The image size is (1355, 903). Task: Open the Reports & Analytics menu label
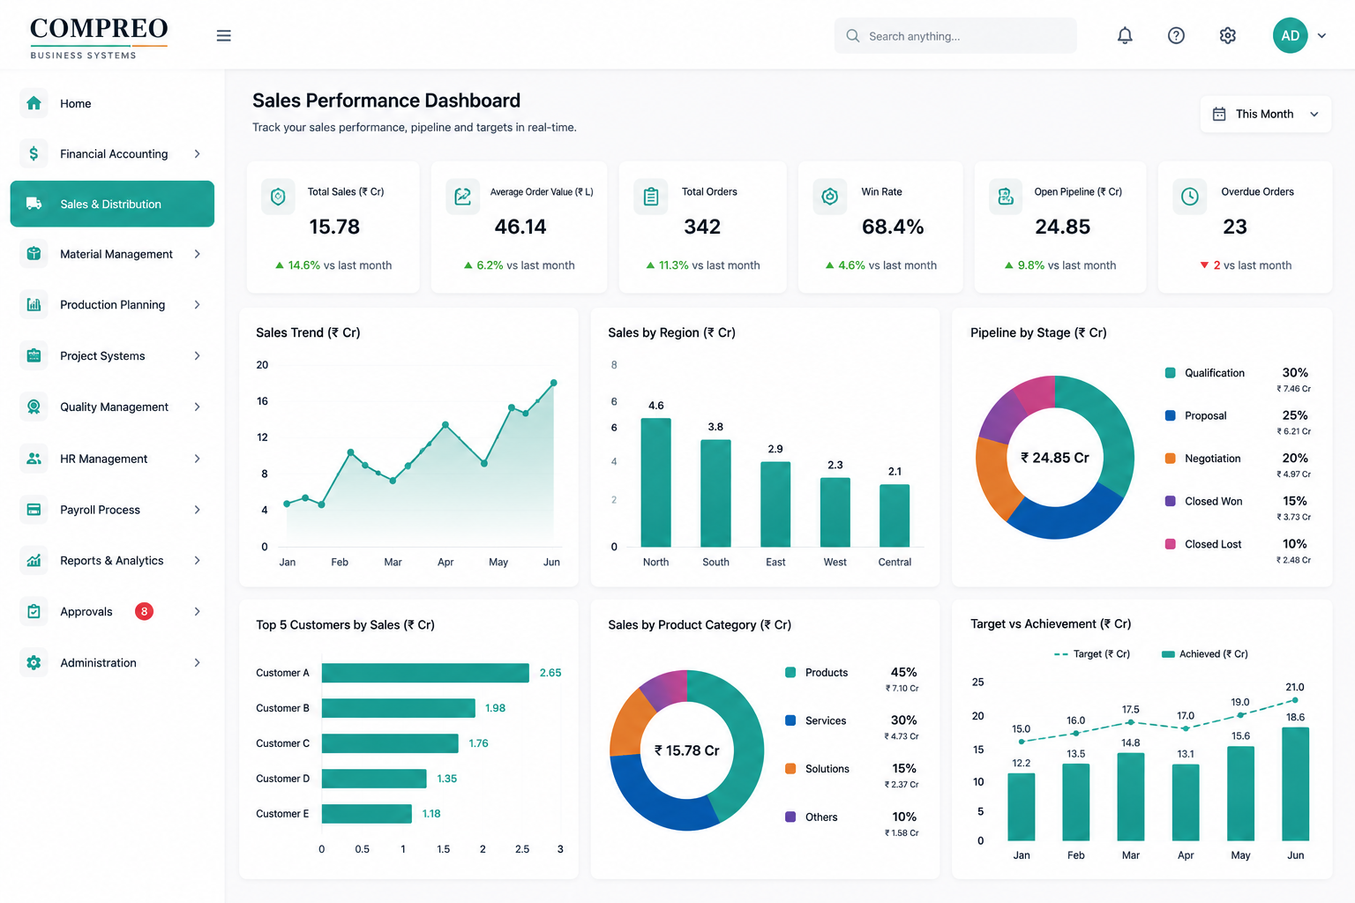pos(112,561)
